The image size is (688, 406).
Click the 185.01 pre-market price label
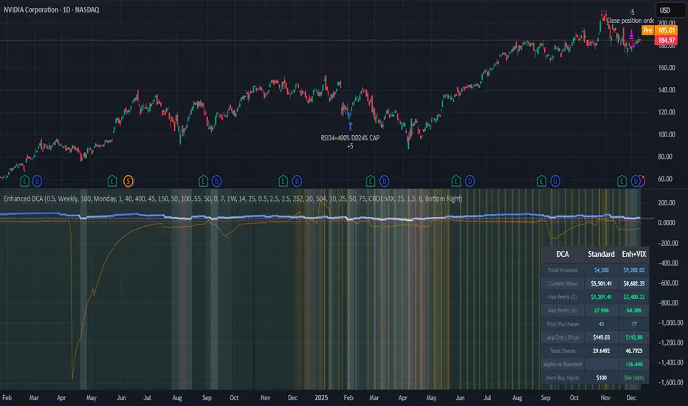(x=666, y=30)
